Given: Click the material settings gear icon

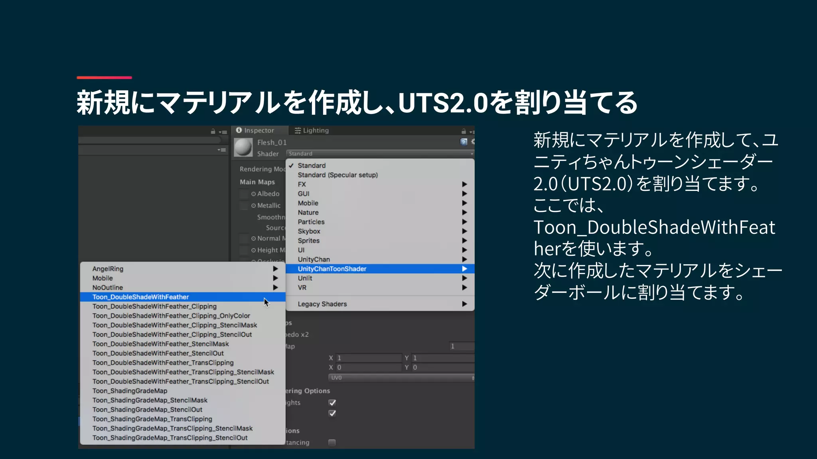Looking at the screenshot, I should pos(473,142).
